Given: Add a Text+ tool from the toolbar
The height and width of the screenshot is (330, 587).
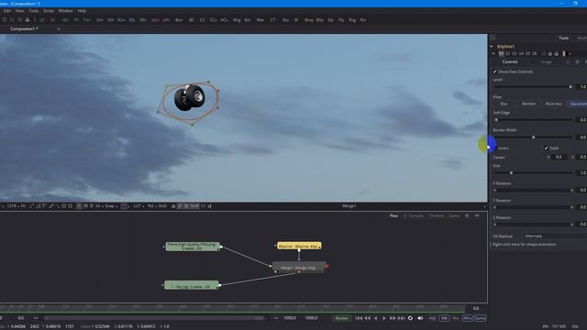Looking at the screenshot, I should (87, 20).
